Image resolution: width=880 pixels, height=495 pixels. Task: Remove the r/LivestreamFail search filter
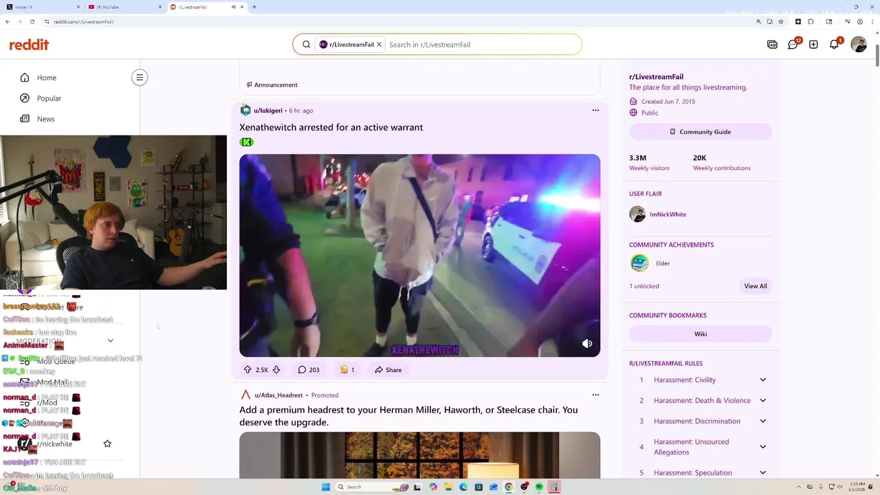(379, 45)
